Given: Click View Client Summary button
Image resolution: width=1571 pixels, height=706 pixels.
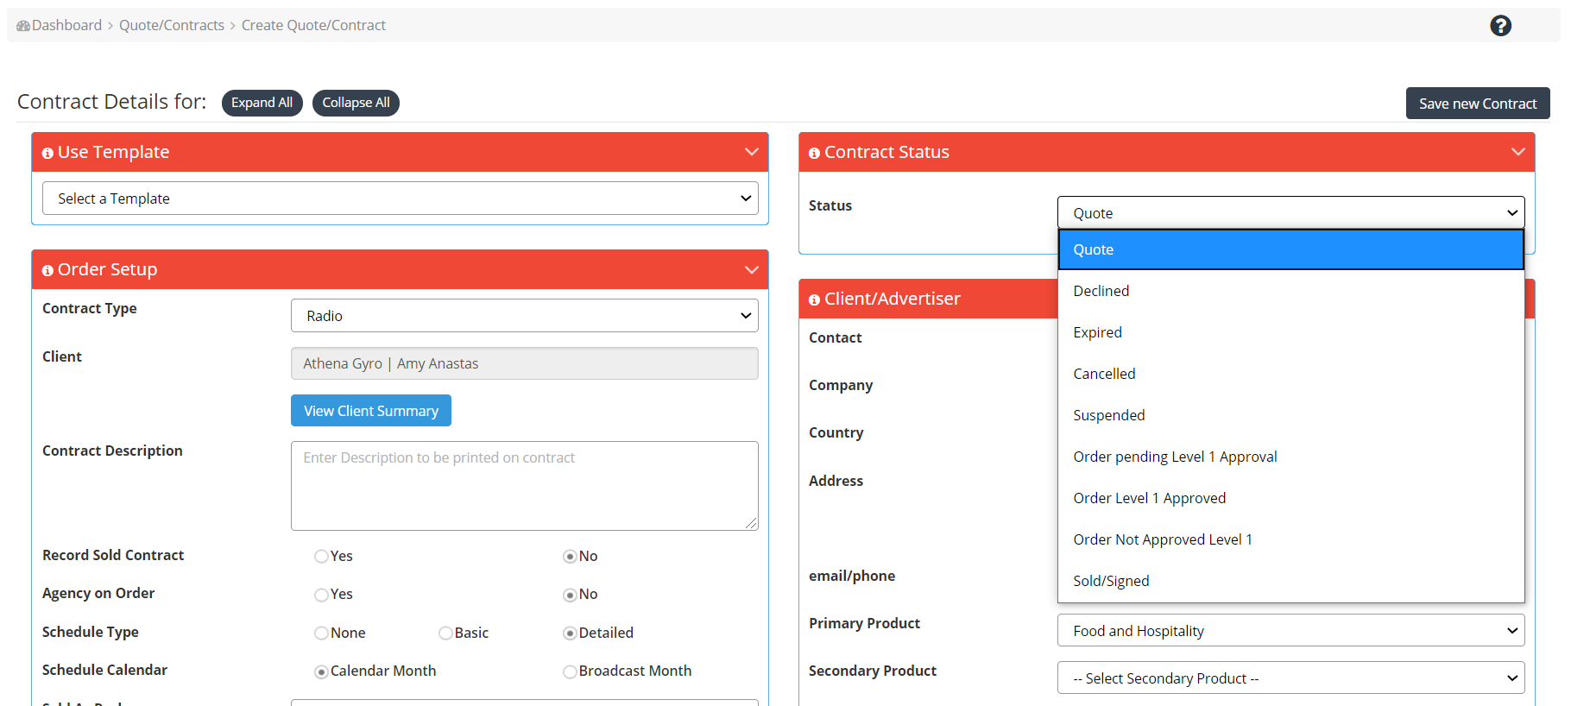Looking at the screenshot, I should [371, 411].
